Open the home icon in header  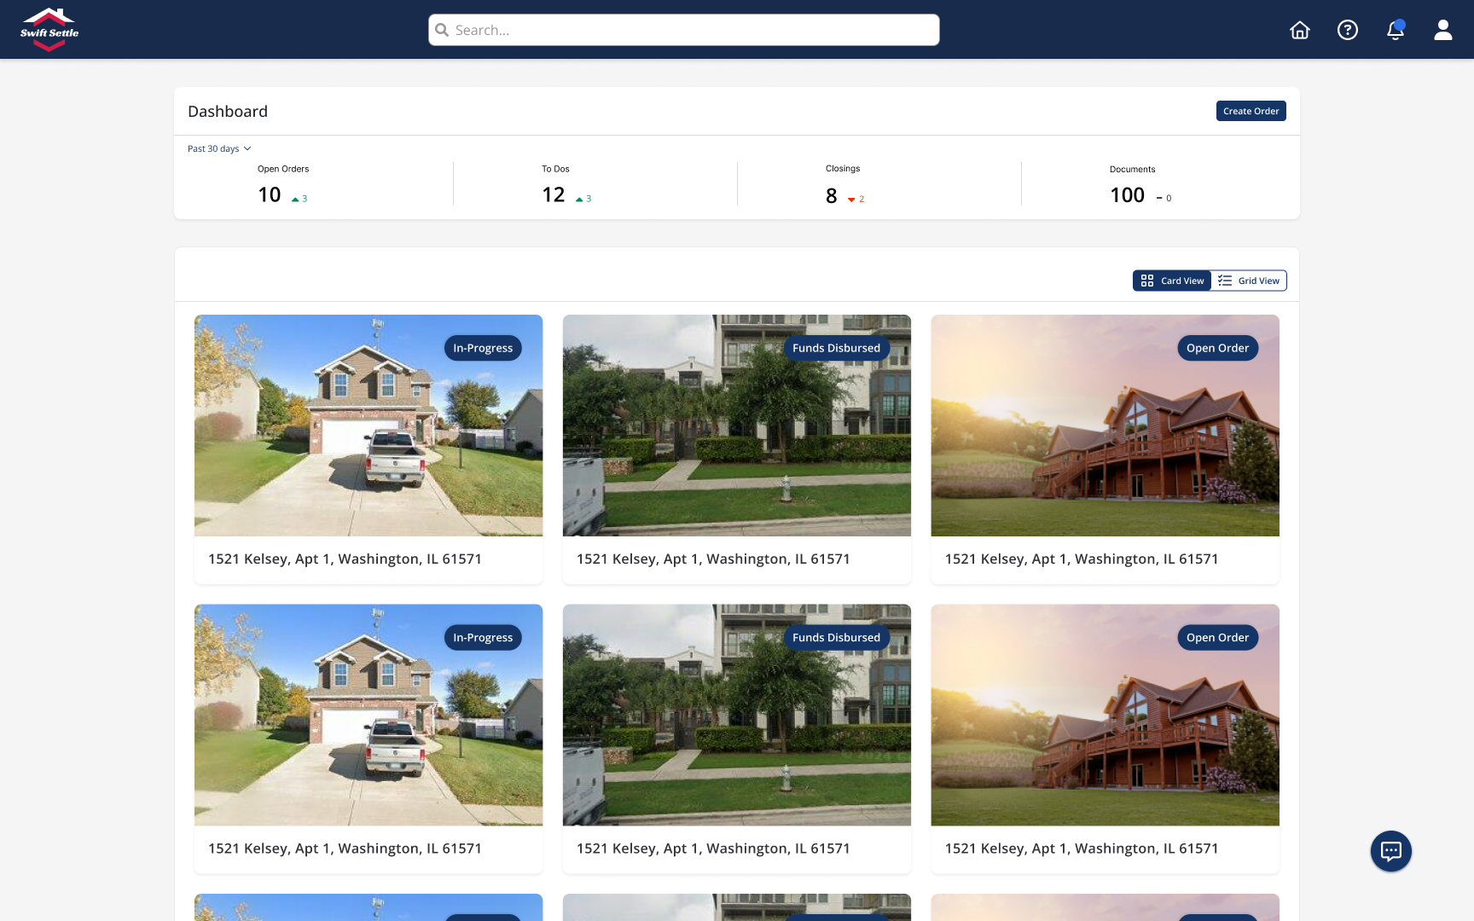click(x=1300, y=30)
